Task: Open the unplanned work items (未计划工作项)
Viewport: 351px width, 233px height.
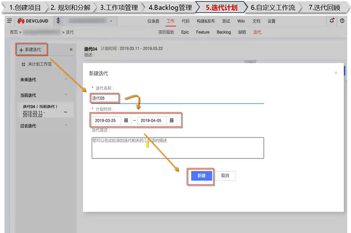Action: click(37, 64)
